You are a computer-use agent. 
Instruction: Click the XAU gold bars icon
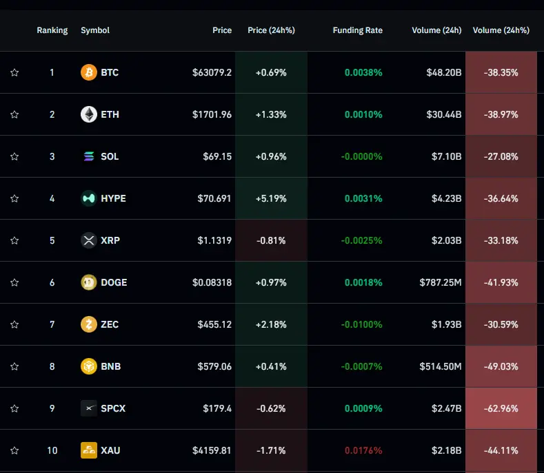[x=89, y=450]
